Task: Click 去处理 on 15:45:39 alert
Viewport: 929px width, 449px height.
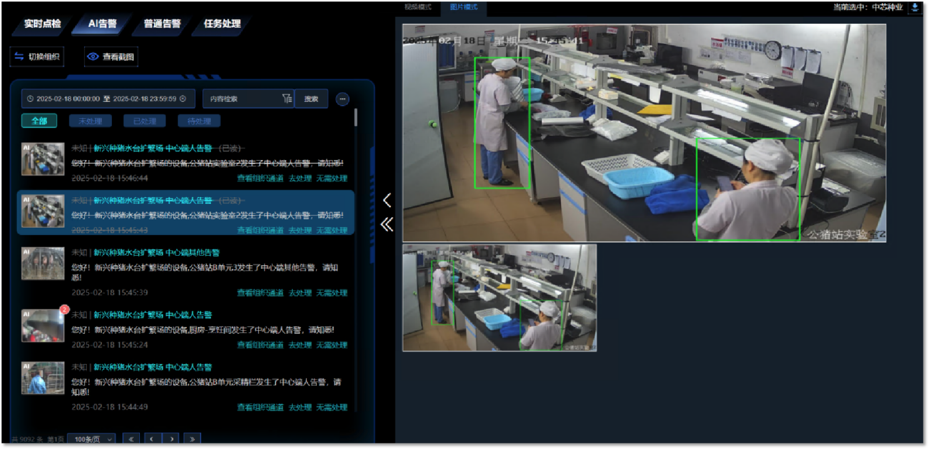Action: pyautogui.click(x=300, y=293)
